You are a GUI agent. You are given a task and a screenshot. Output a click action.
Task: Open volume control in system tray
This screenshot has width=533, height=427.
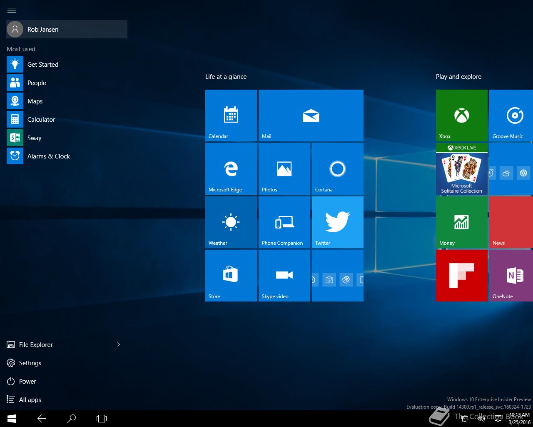point(481,419)
